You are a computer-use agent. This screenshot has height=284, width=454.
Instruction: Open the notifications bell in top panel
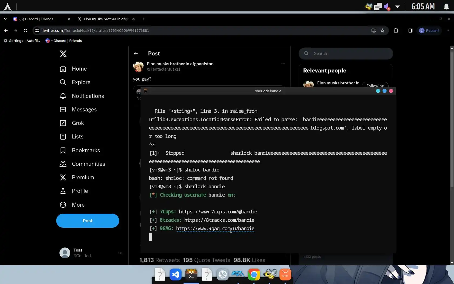(x=446, y=6)
